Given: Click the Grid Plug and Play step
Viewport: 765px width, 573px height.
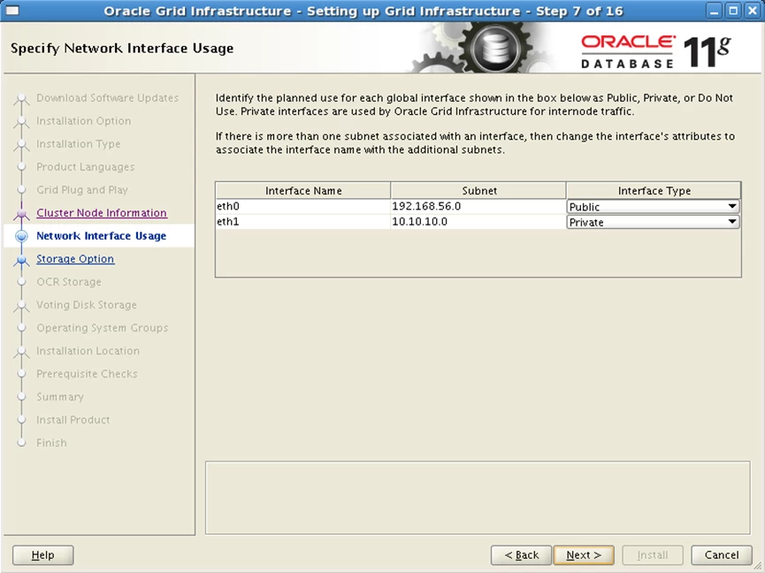Looking at the screenshot, I should click(x=82, y=190).
